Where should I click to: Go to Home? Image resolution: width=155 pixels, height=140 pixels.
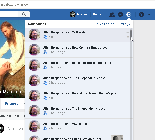(x=97, y=14)
